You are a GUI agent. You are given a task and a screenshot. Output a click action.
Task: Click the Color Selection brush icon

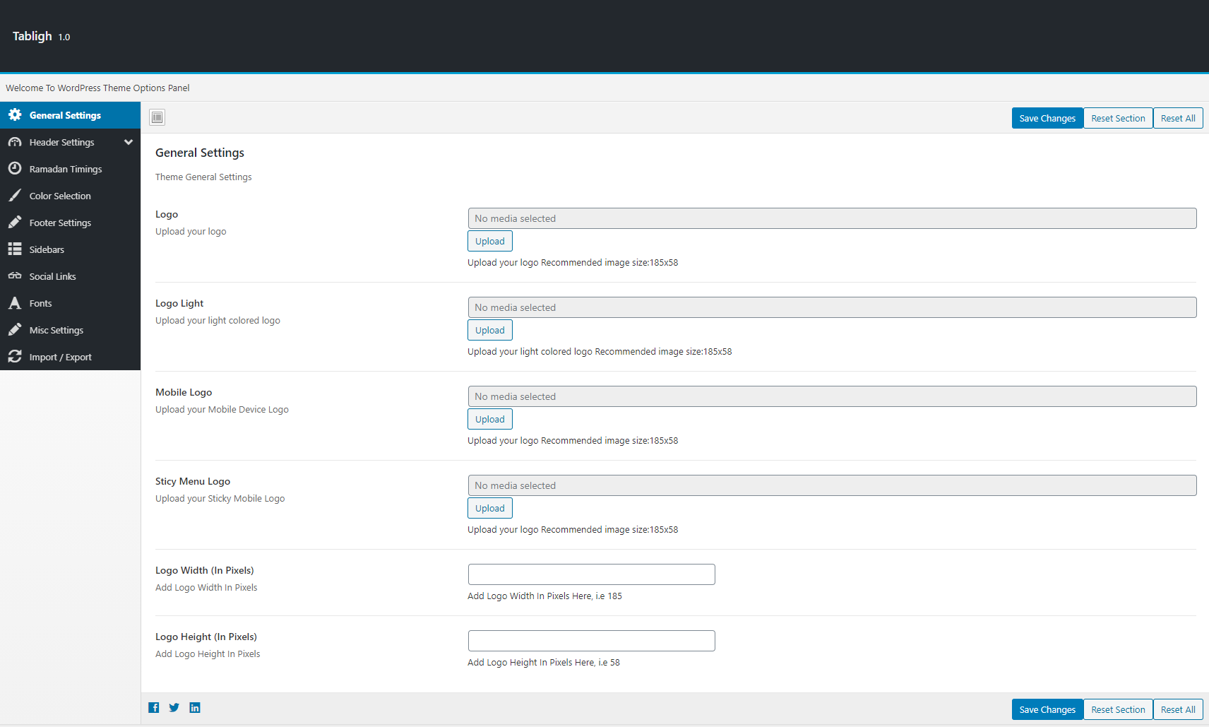[15, 196]
